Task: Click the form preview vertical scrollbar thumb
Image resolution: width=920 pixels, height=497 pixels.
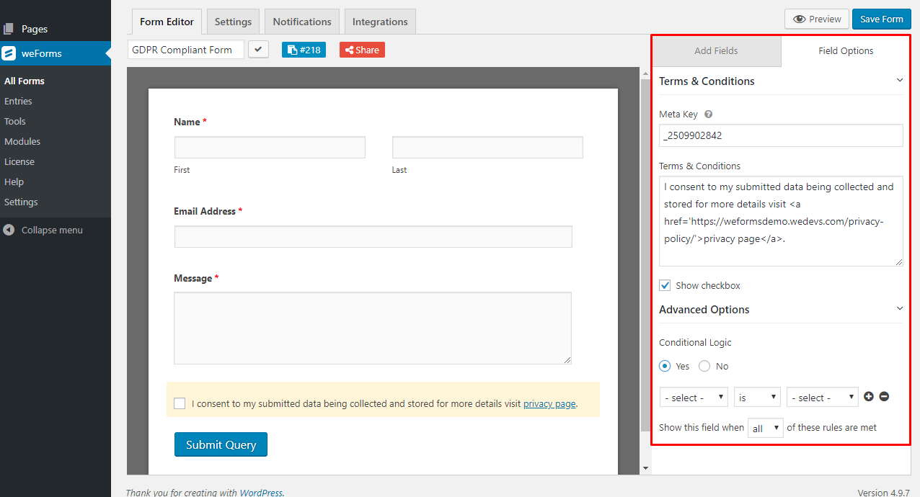Action: point(645,254)
